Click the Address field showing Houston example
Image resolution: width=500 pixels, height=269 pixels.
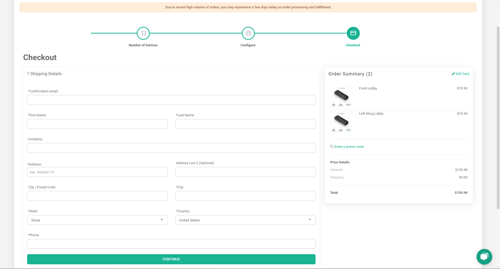pyautogui.click(x=97, y=172)
